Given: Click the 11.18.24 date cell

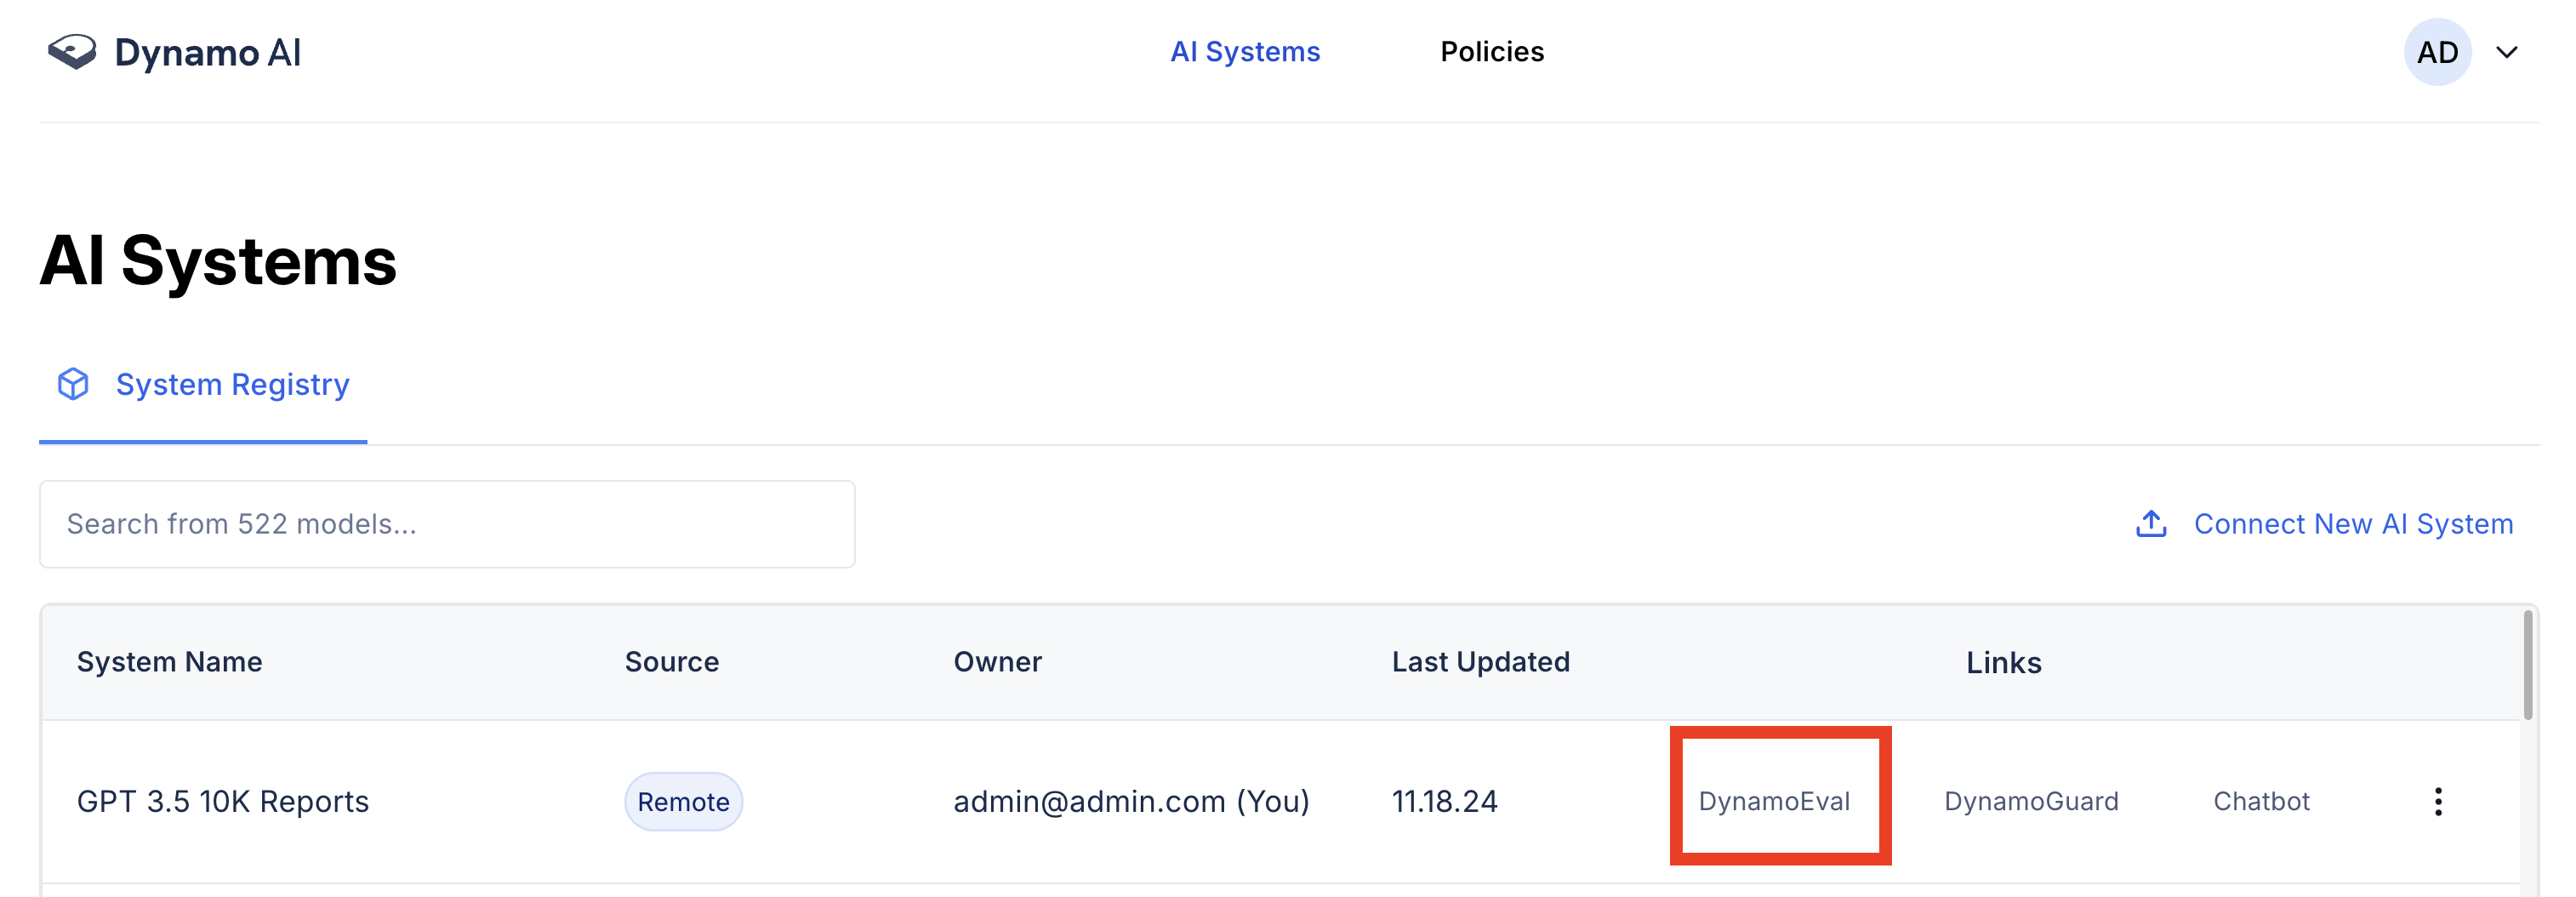Looking at the screenshot, I should click(x=1445, y=801).
